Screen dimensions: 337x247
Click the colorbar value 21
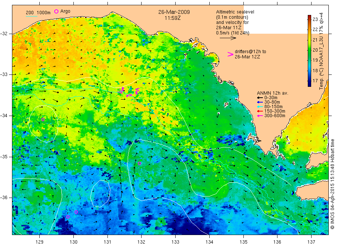[x=315, y=40]
